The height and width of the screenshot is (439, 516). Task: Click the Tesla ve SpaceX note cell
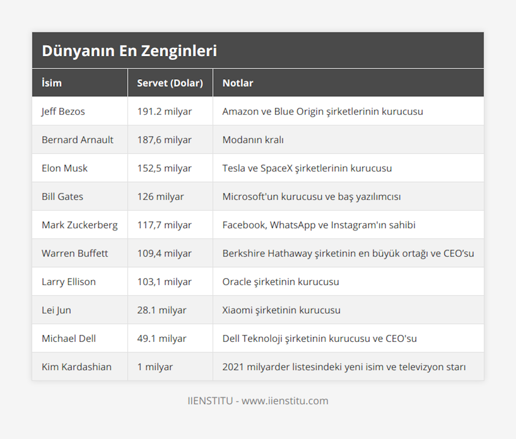pyautogui.click(x=307, y=168)
